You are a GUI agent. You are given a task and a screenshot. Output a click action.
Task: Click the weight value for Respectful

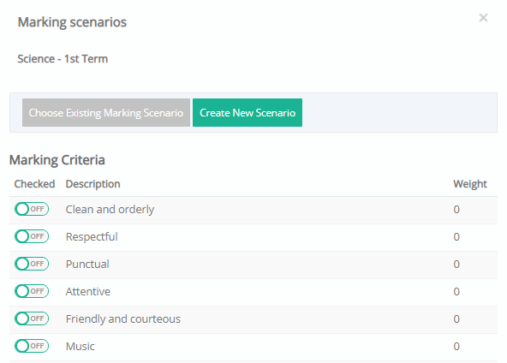pos(456,237)
